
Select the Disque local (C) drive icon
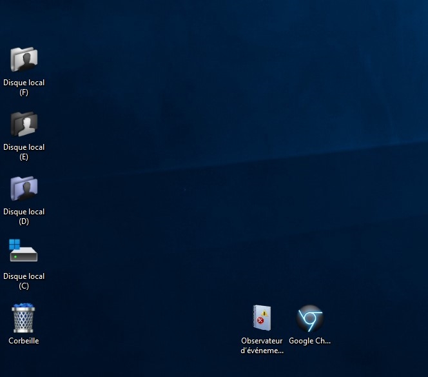[24, 252]
